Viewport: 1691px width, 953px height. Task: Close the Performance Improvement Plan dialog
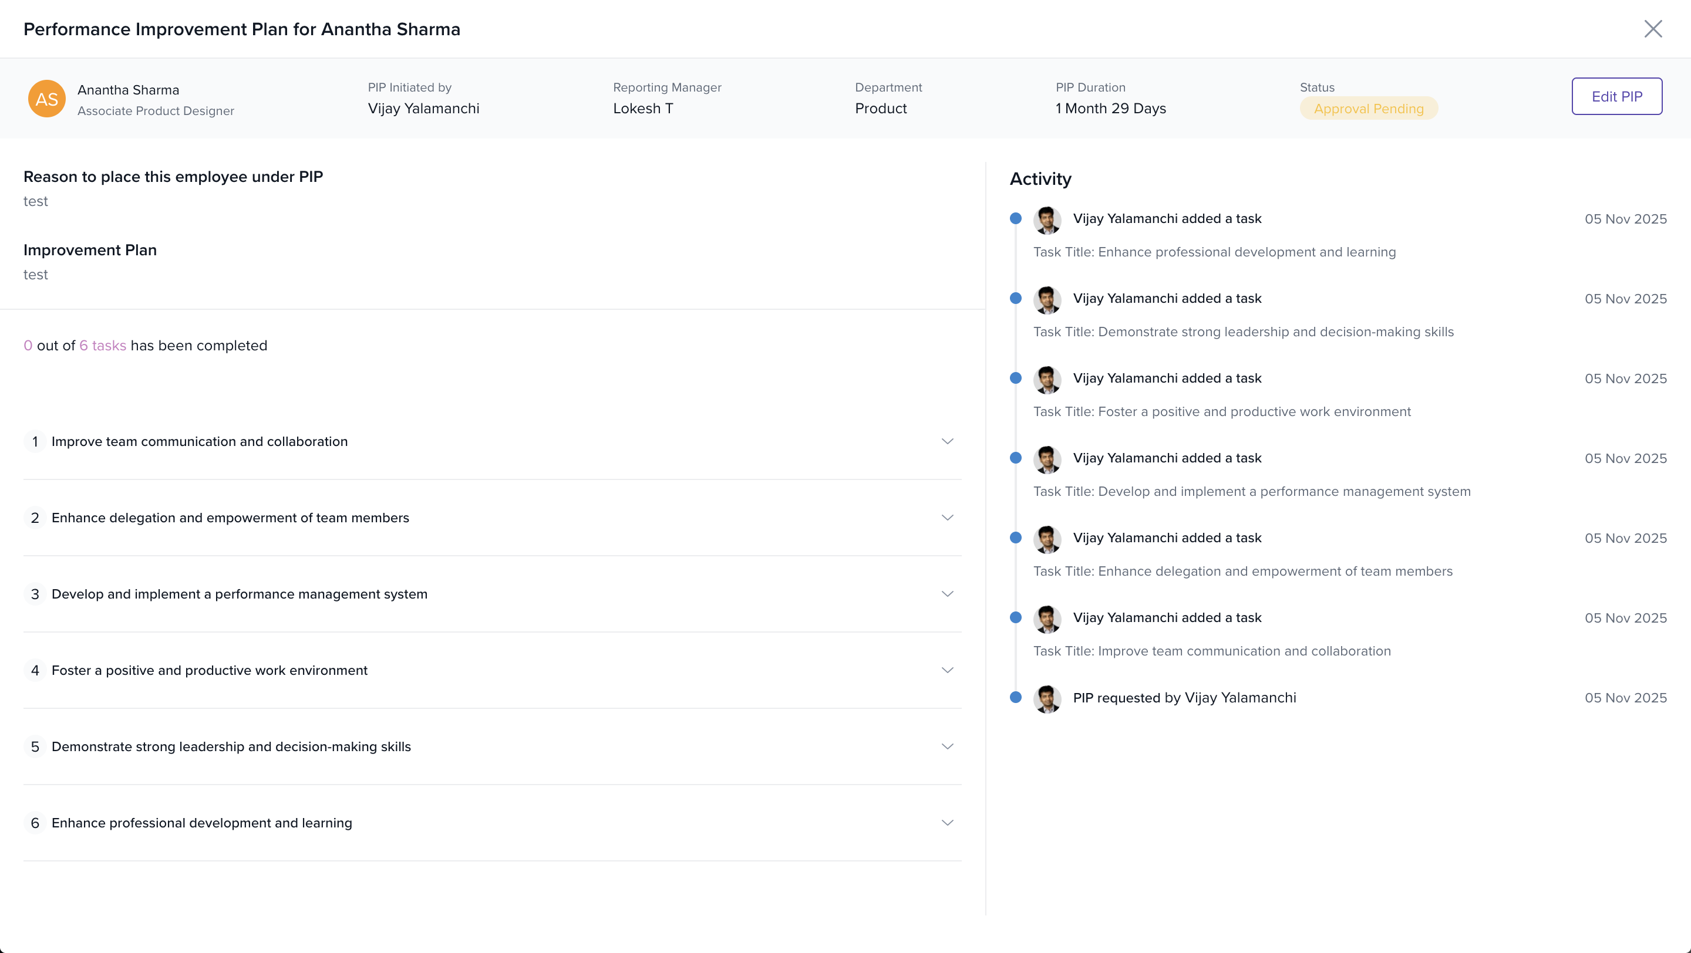[x=1652, y=29]
